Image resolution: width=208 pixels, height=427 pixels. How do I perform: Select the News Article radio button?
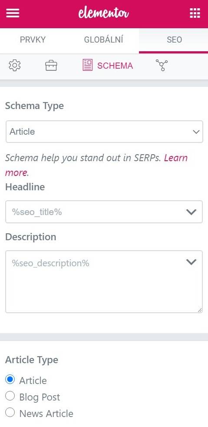[10, 413]
